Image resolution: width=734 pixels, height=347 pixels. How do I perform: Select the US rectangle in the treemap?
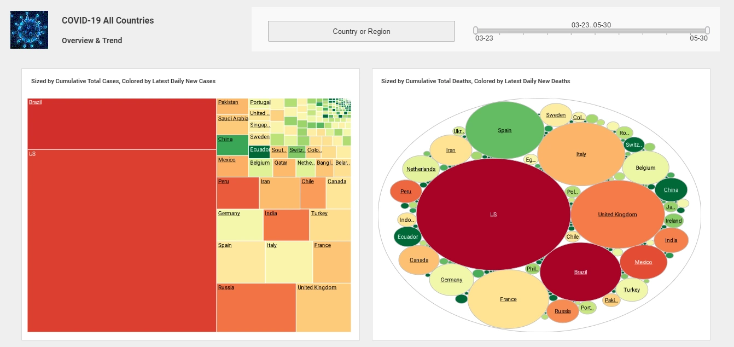coord(121,241)
